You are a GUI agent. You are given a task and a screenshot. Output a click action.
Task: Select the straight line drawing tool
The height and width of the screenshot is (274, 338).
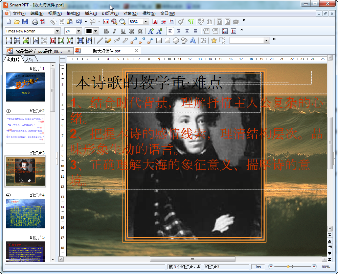click(99, 41)
